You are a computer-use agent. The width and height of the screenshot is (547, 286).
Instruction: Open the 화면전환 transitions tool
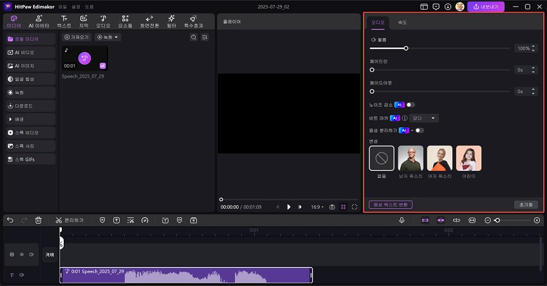tap(149, 22)
